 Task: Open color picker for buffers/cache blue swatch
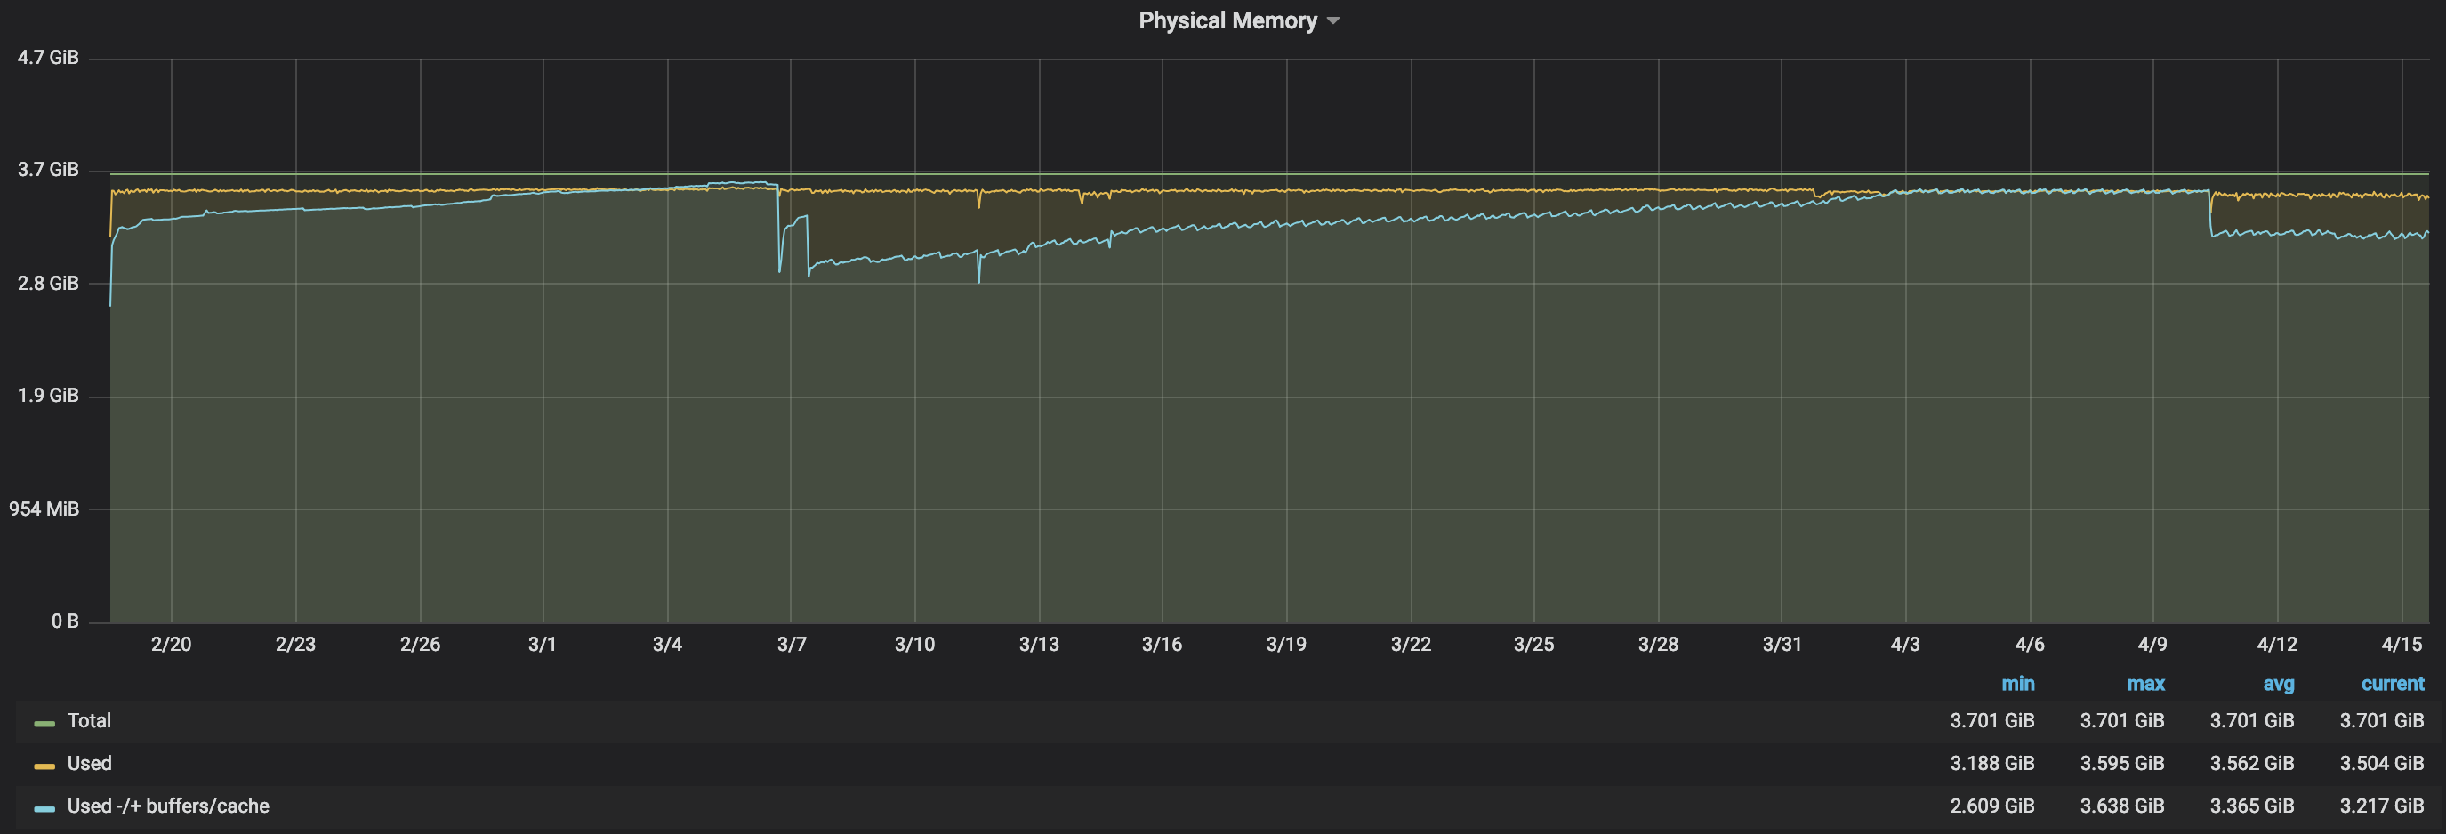[44, 808]
